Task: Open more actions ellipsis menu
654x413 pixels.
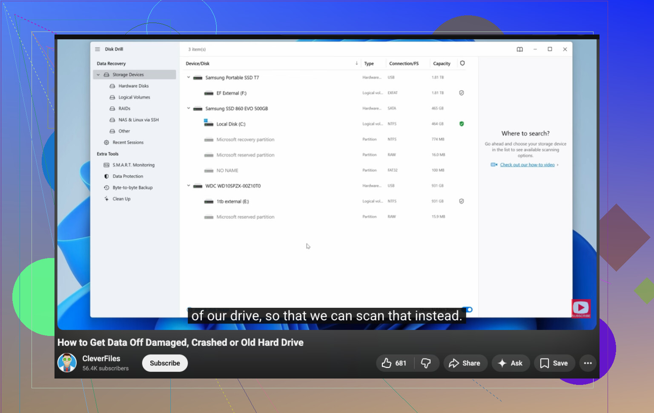Action: (x=588, y=363)
